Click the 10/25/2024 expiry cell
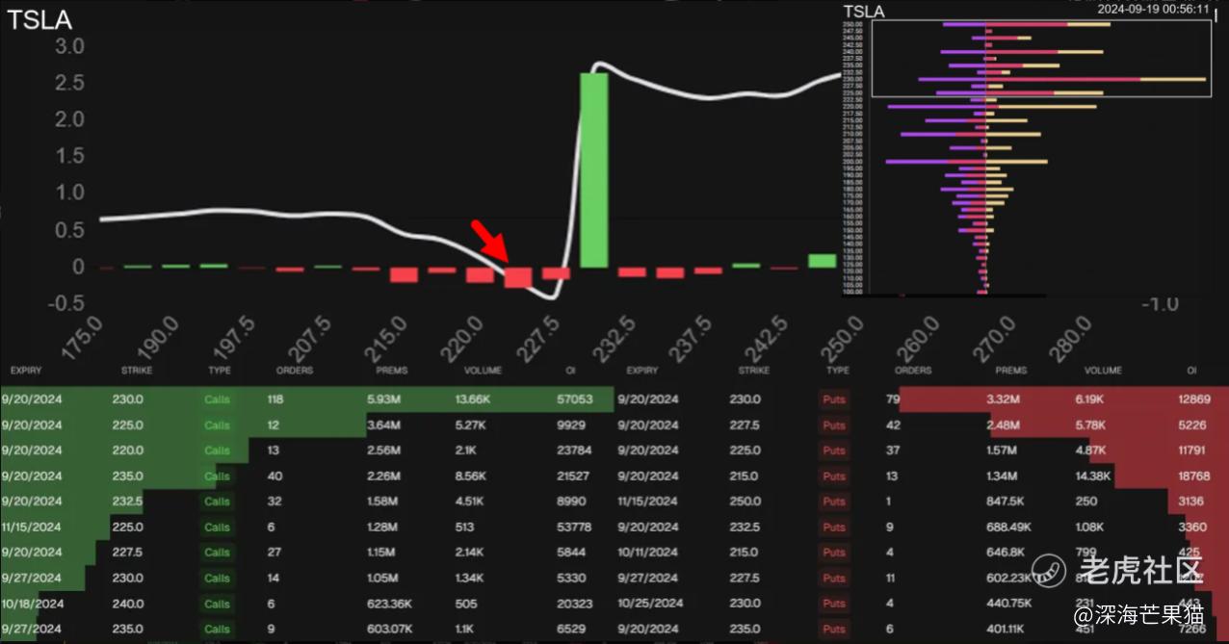The width and height of the screenshot is (1229, 644). click(x=648, y=604)
